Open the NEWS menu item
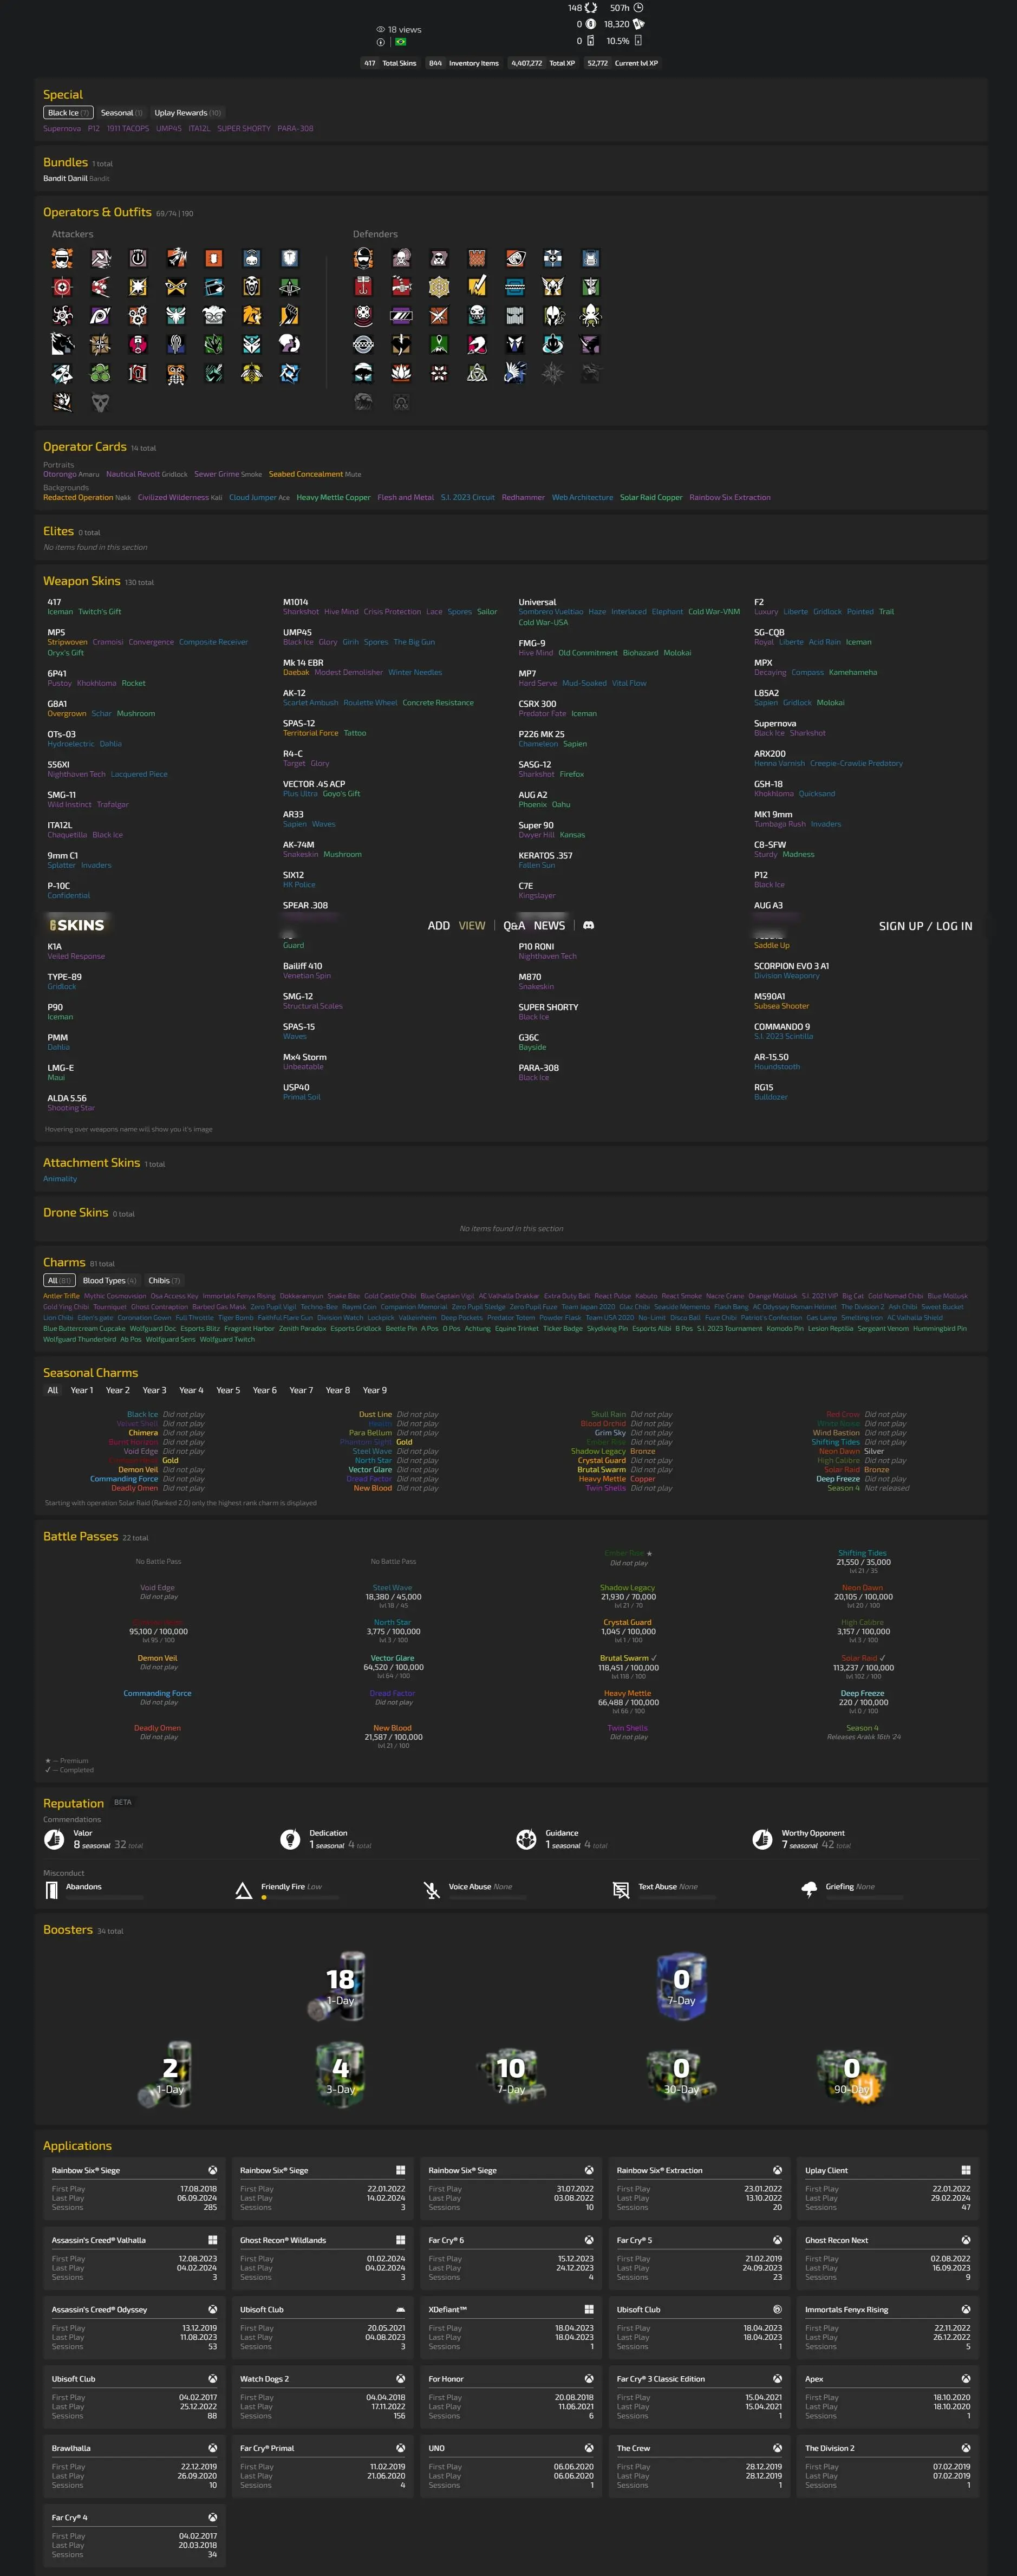 tap(549, 926)
